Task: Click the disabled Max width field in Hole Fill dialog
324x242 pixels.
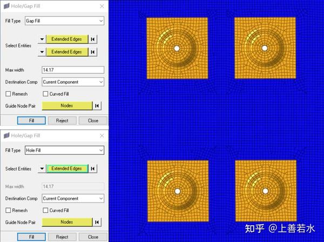Action: click(x=73, y=186)
